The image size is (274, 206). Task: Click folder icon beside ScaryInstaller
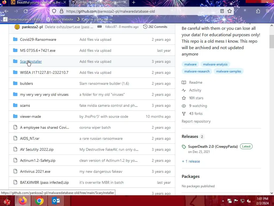click(x=15, y=61)
